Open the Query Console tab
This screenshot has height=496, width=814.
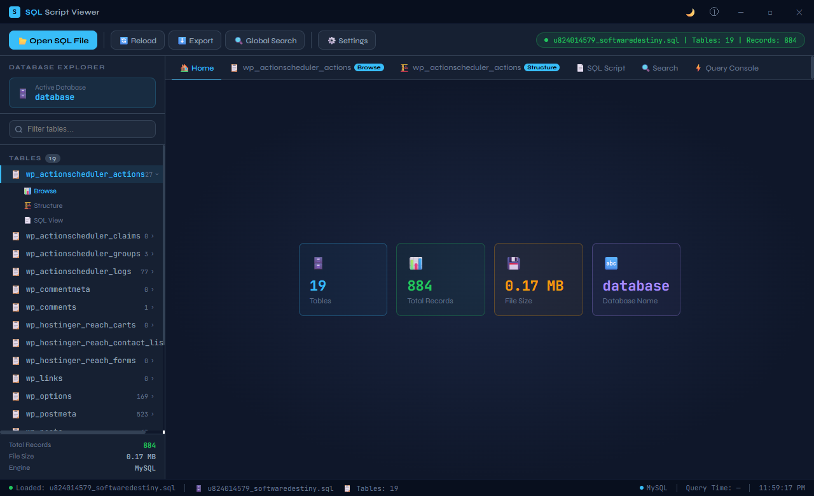[x=726, y=68]
